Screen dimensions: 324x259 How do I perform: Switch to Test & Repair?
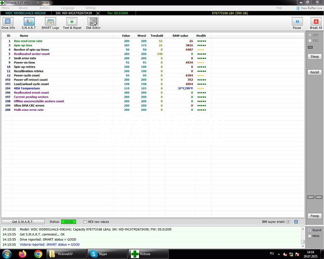click(x=72, y=23)
